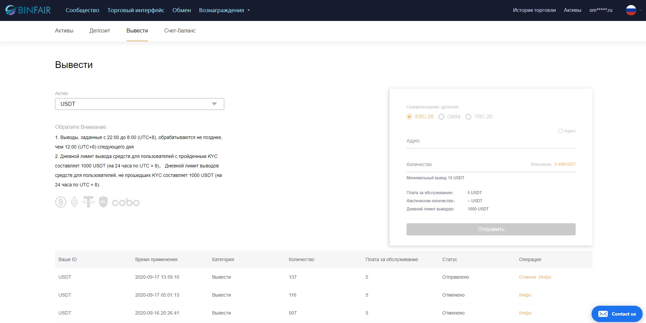The image size is (646, 323).
Task: Click the Tether T icon
Action: pyautogui.click(x=88, y=202)
